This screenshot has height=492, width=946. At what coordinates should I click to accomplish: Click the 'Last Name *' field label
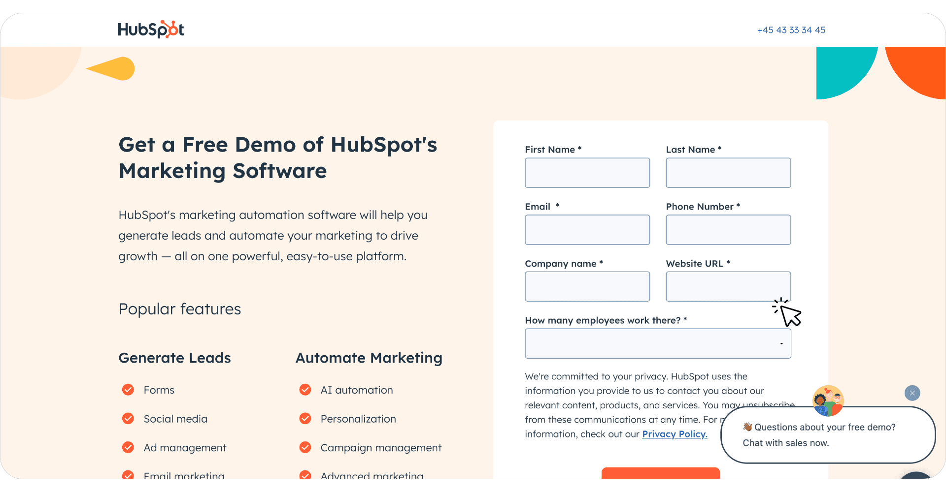(x=694, y=150)
